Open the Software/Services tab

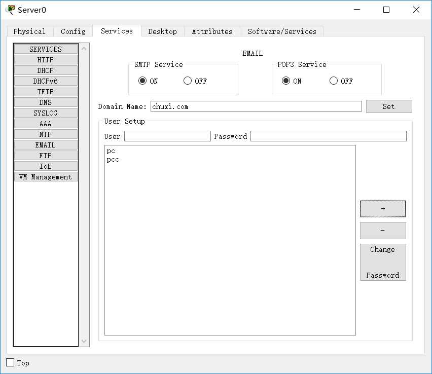point(282,31)
